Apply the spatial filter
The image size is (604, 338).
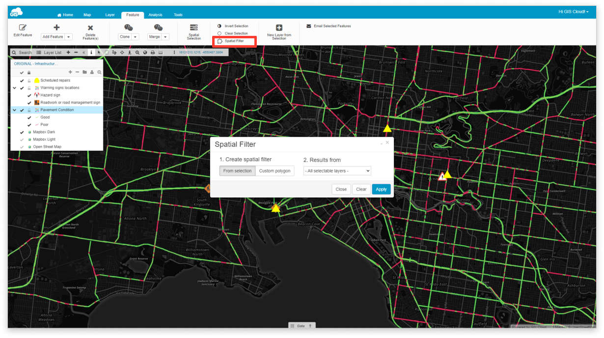pyautogui.click(x=381, y=189)
